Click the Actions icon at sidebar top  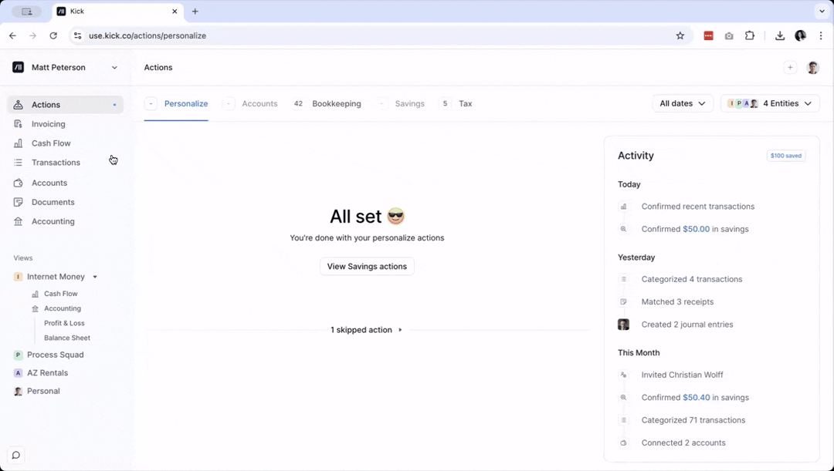click(17, 104)
